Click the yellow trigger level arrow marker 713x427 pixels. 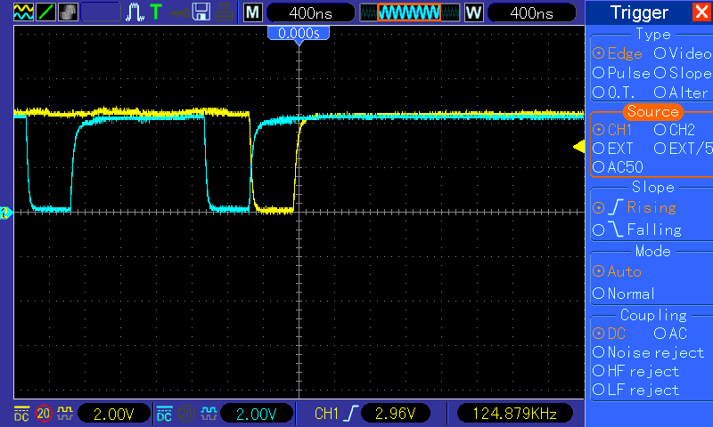point(578,147)
